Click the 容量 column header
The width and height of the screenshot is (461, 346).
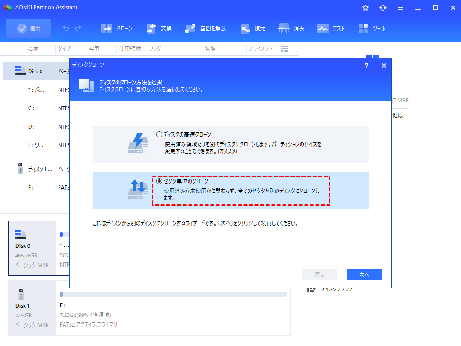(94, 49)
